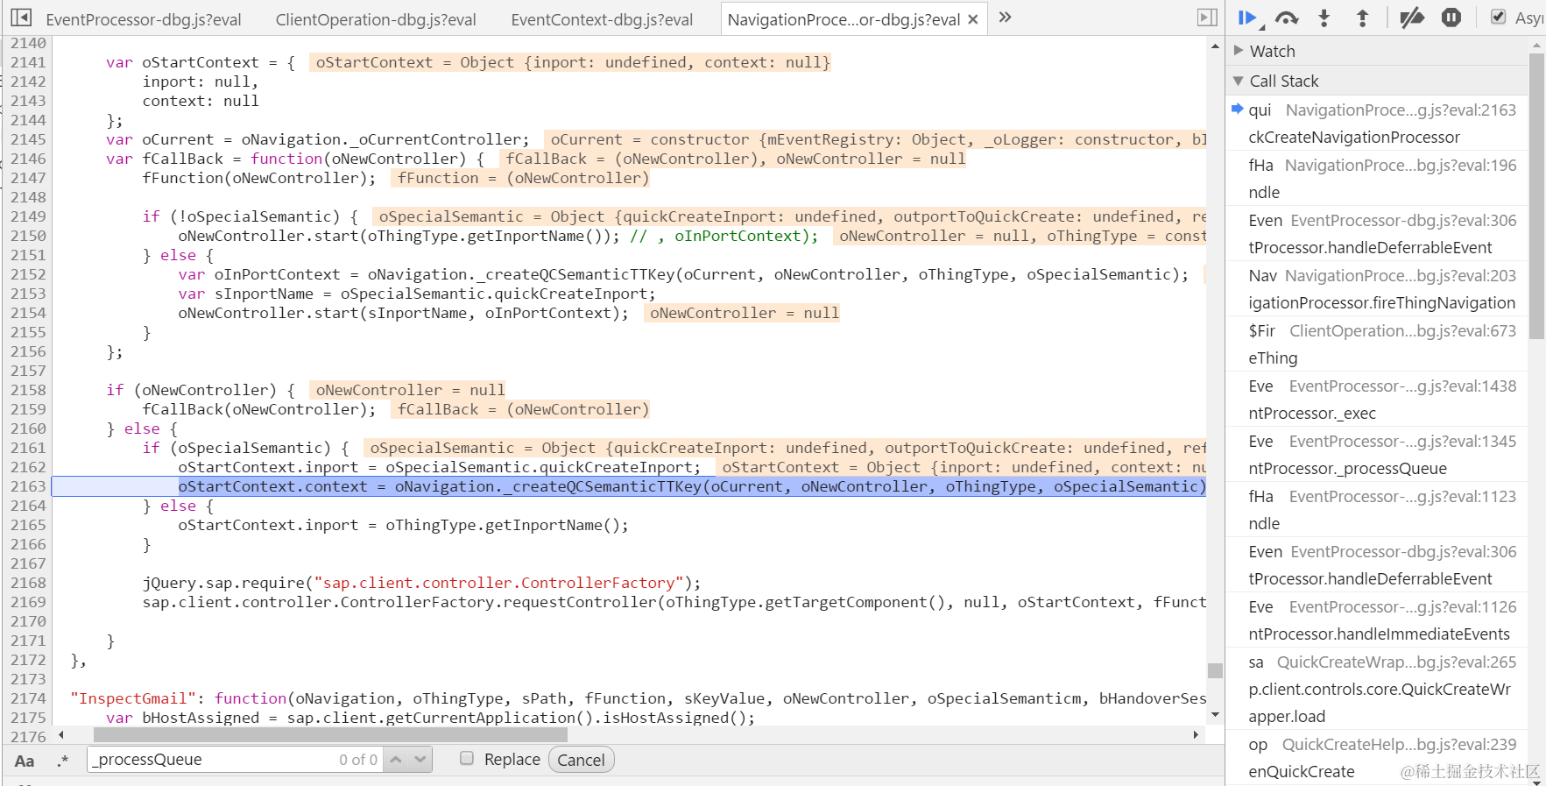Click "sap.client.controller.ControllerFactory" string
1546x786 pixels.
pos(499,583)
